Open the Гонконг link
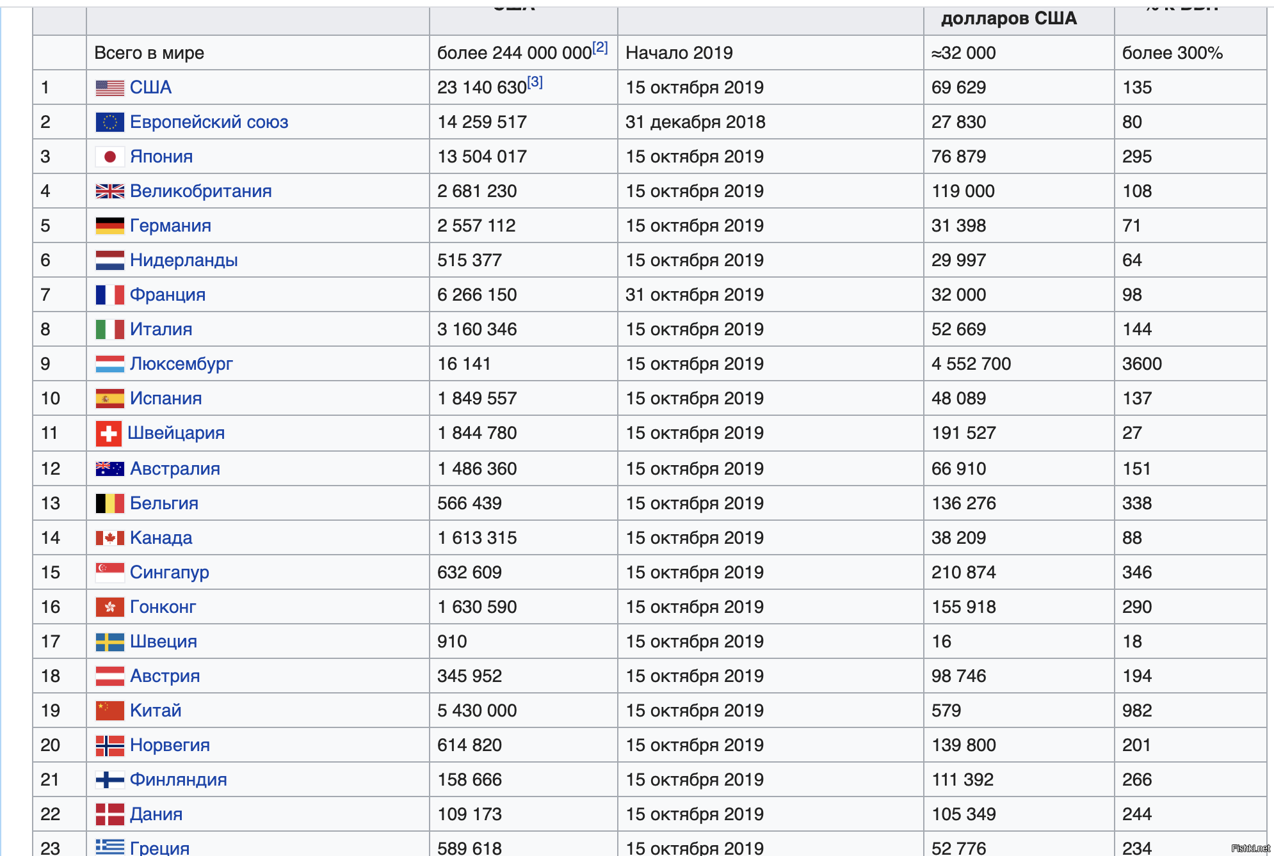1274x856 pixels. point(163,607)
